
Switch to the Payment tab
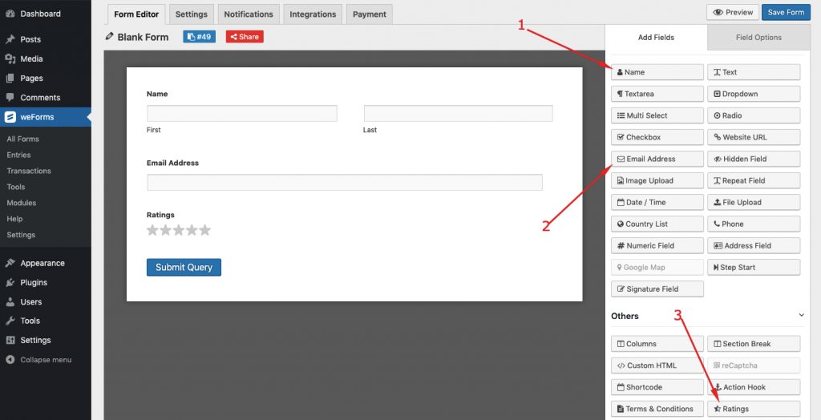tap(369, 14)
